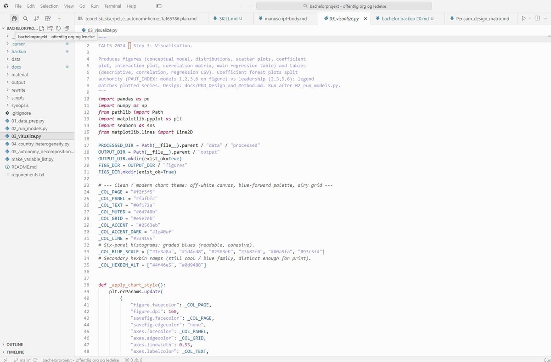Open the Explorer view icon
The height and width of the screenshot is (362, 551).
(x=14, y=18)
